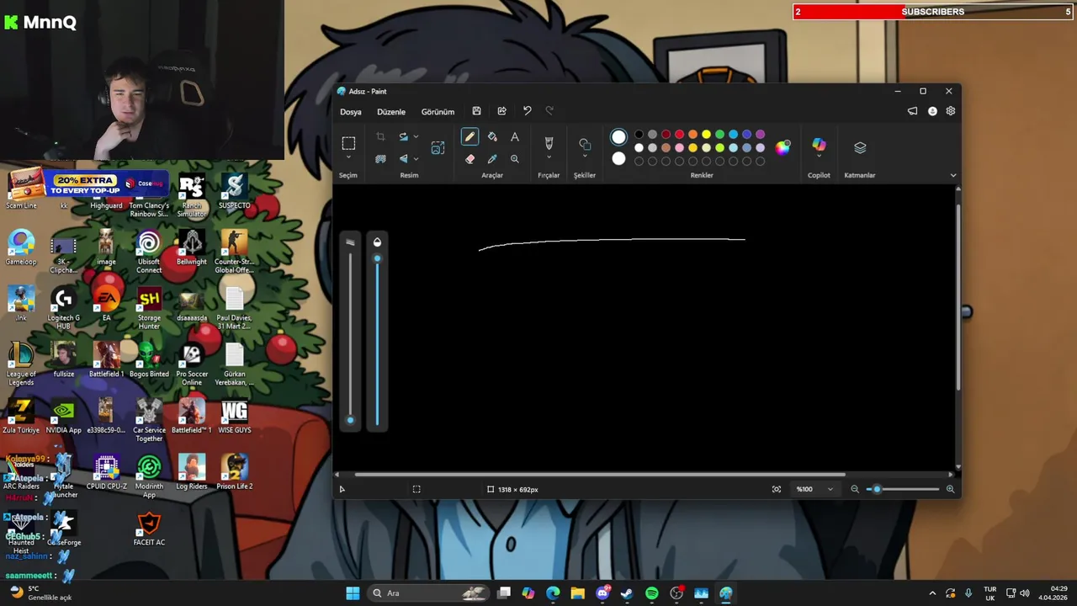1077x606 pixels.
Task: Click the brush size slider handle
Action: (350, 419)
